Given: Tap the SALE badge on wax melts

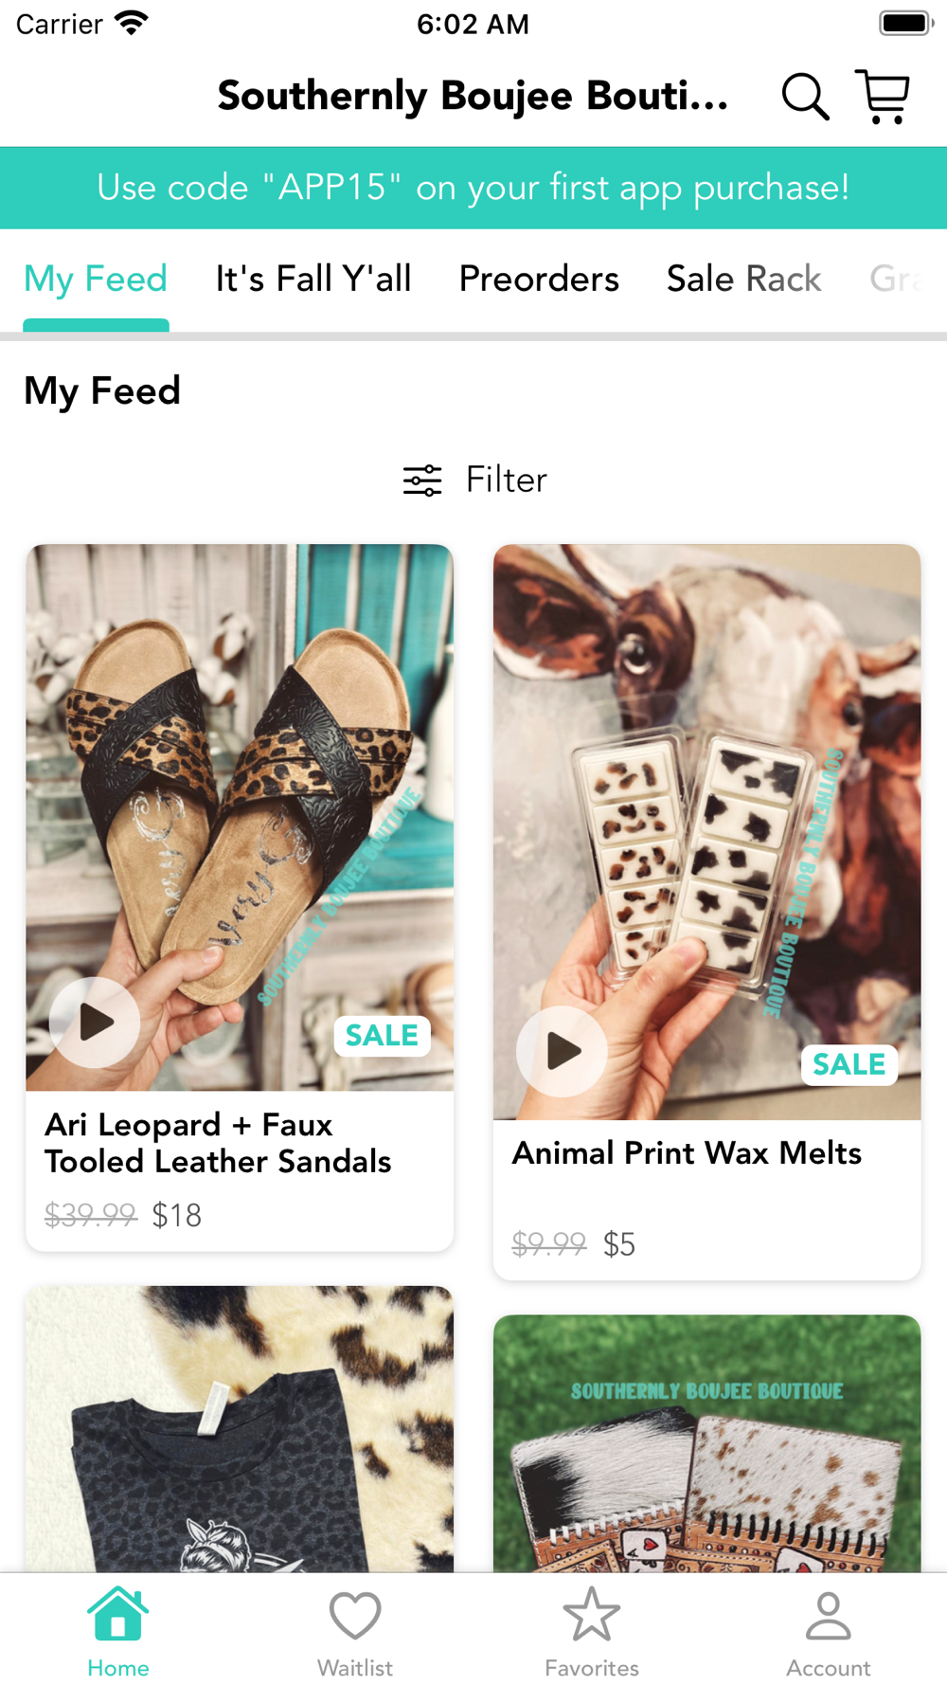Looking at the screenshot, I should [x=849, y=1064].
